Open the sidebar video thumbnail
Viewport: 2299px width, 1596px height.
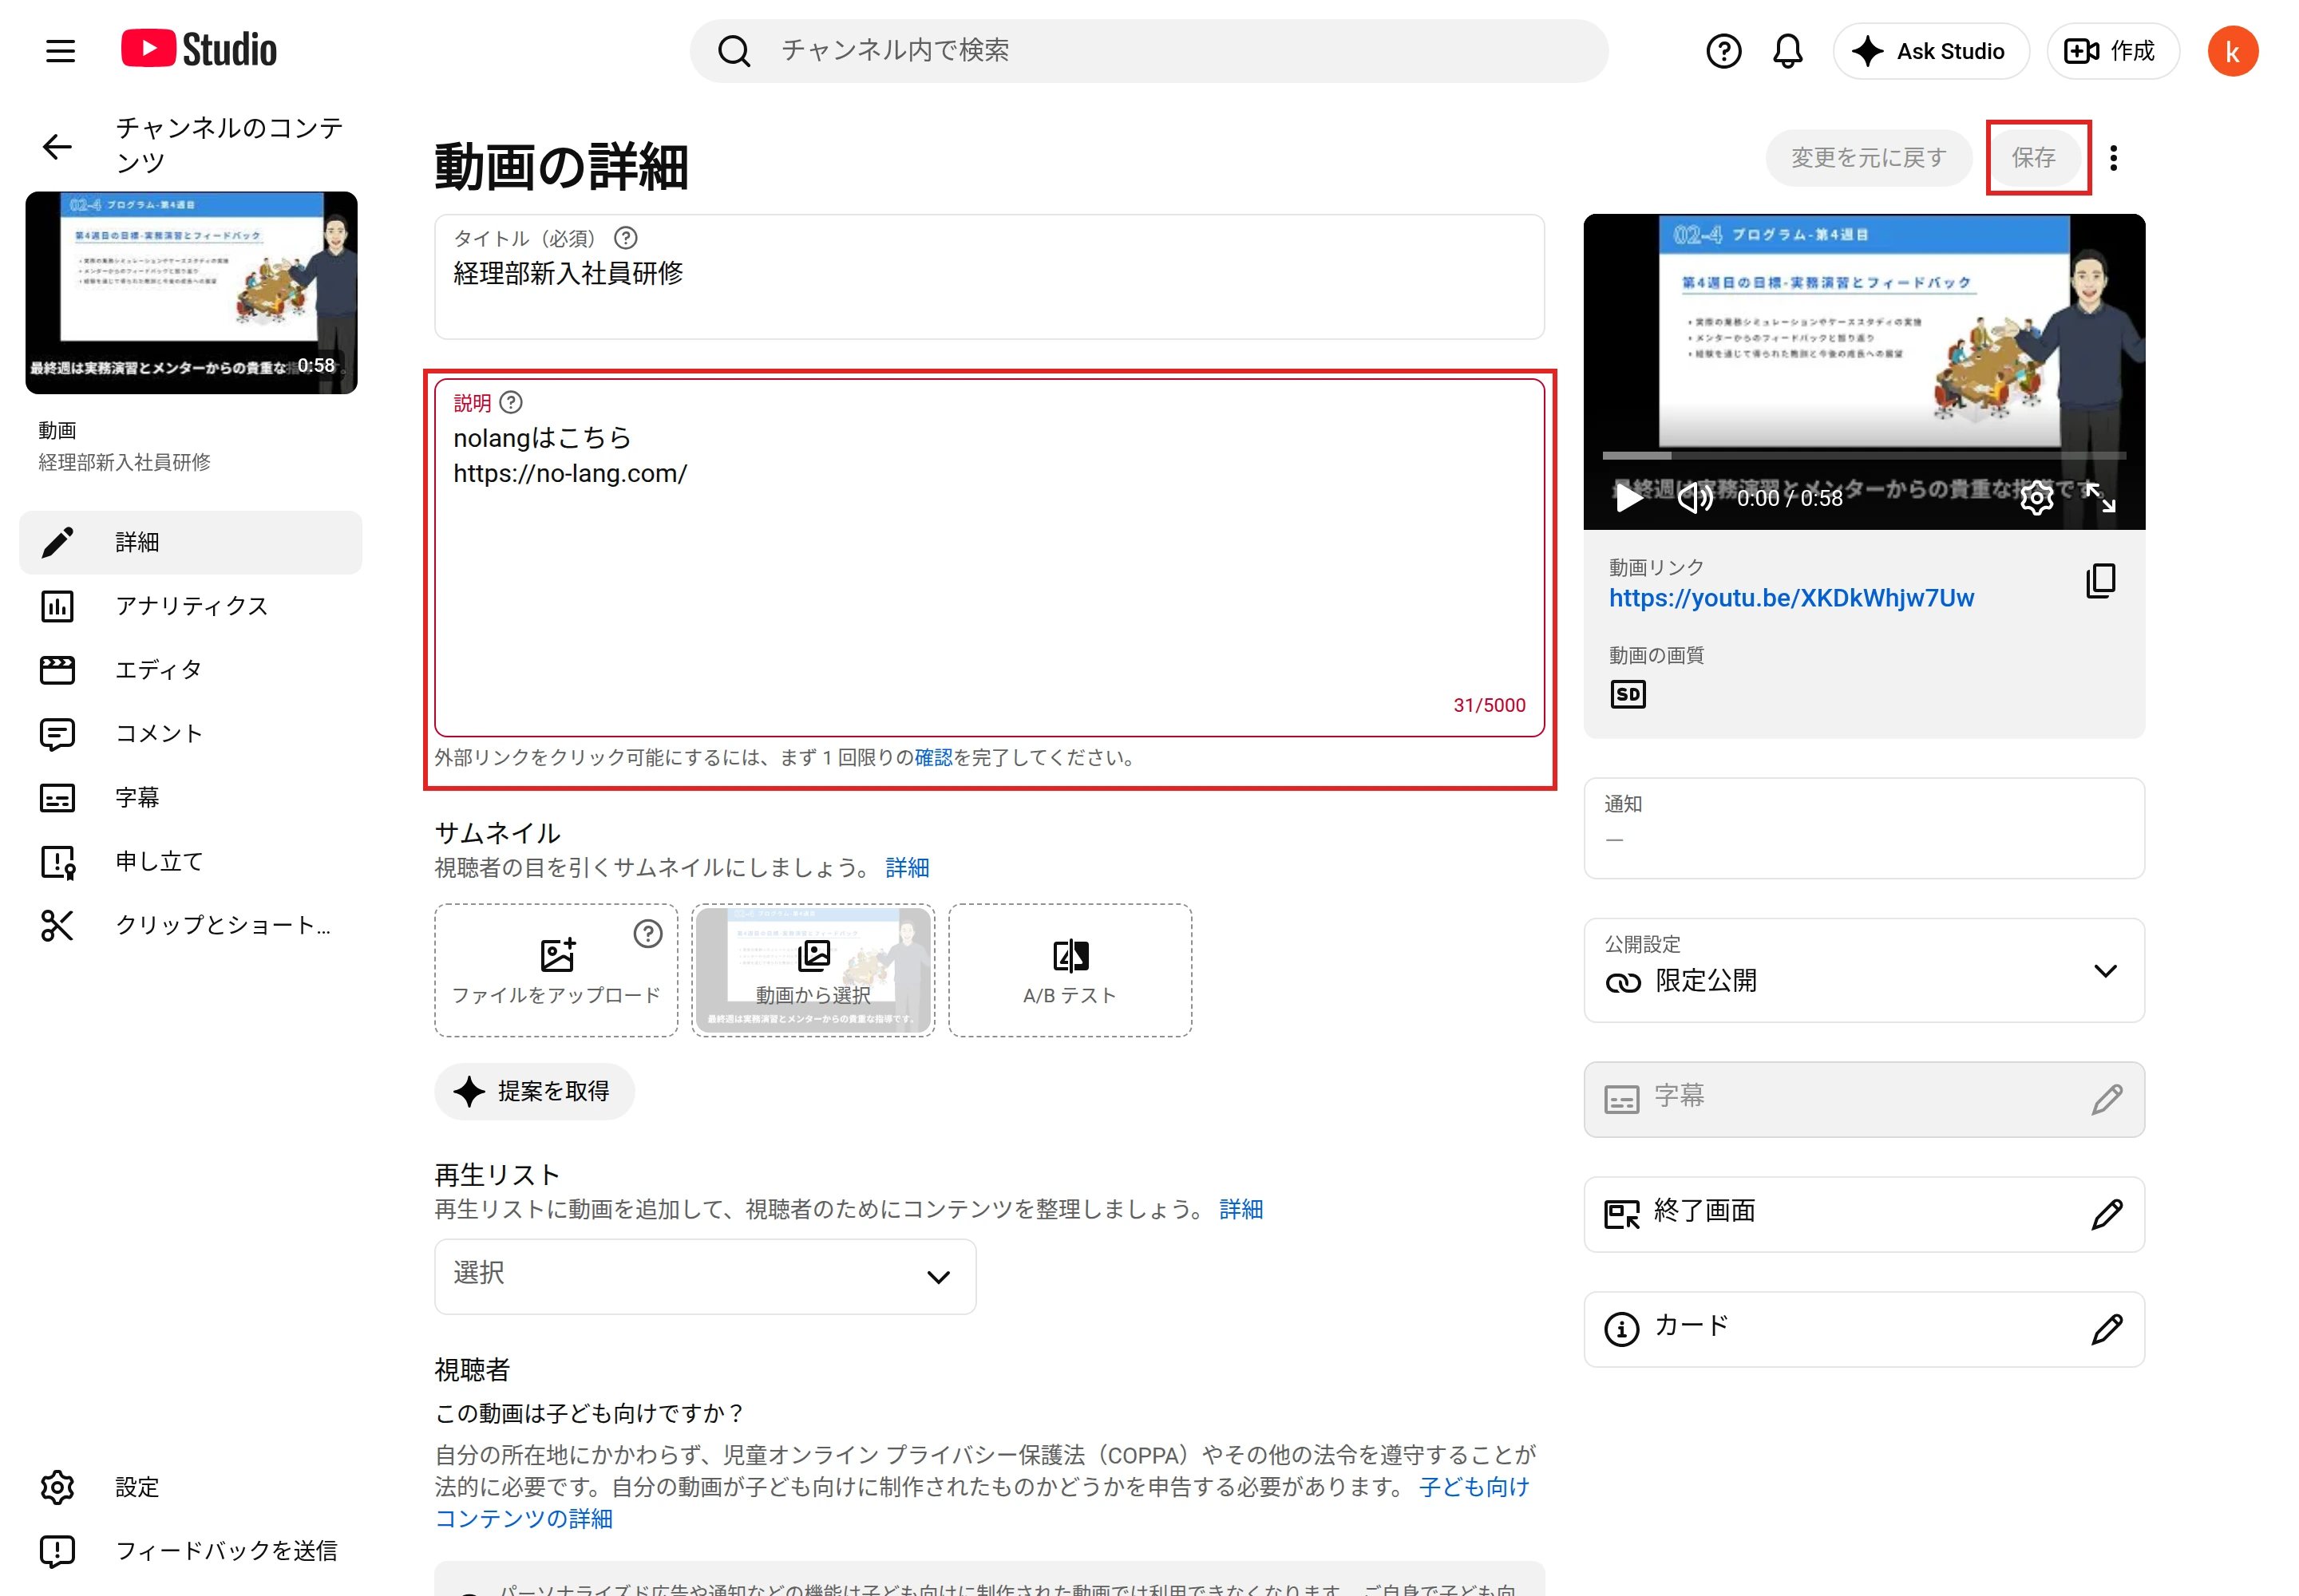pyautogui.click(x=191, y=292)
